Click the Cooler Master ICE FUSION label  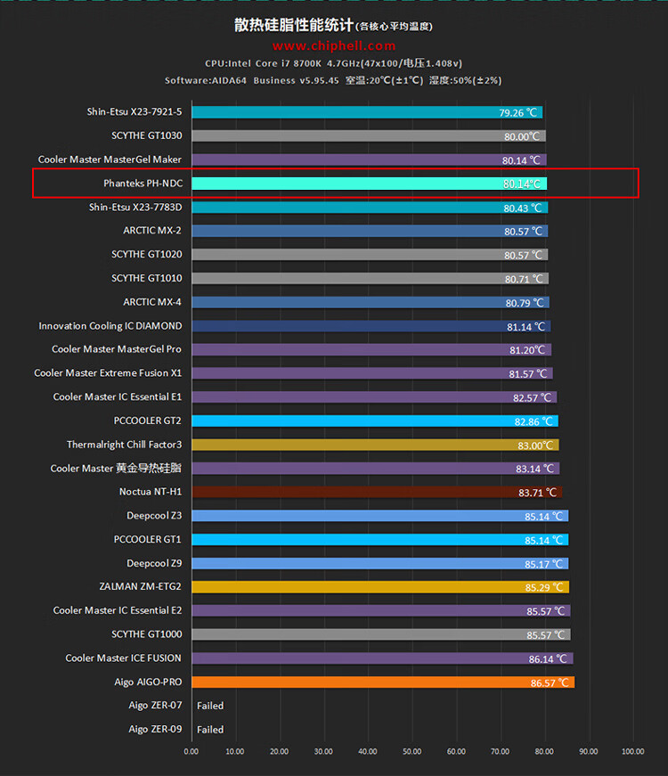click(123, 658)
